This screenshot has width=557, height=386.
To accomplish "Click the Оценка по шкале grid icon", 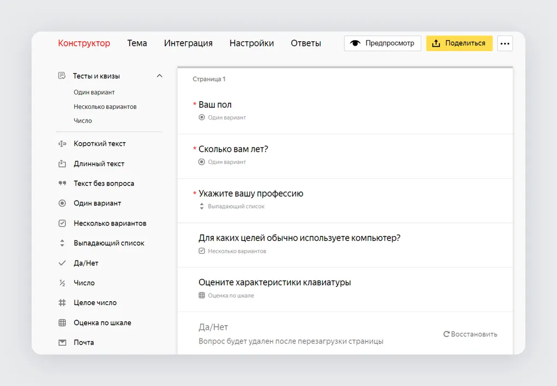I will coord(62,323).
